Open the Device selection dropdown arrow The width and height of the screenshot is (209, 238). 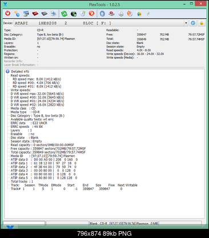(x=186, y=23)
